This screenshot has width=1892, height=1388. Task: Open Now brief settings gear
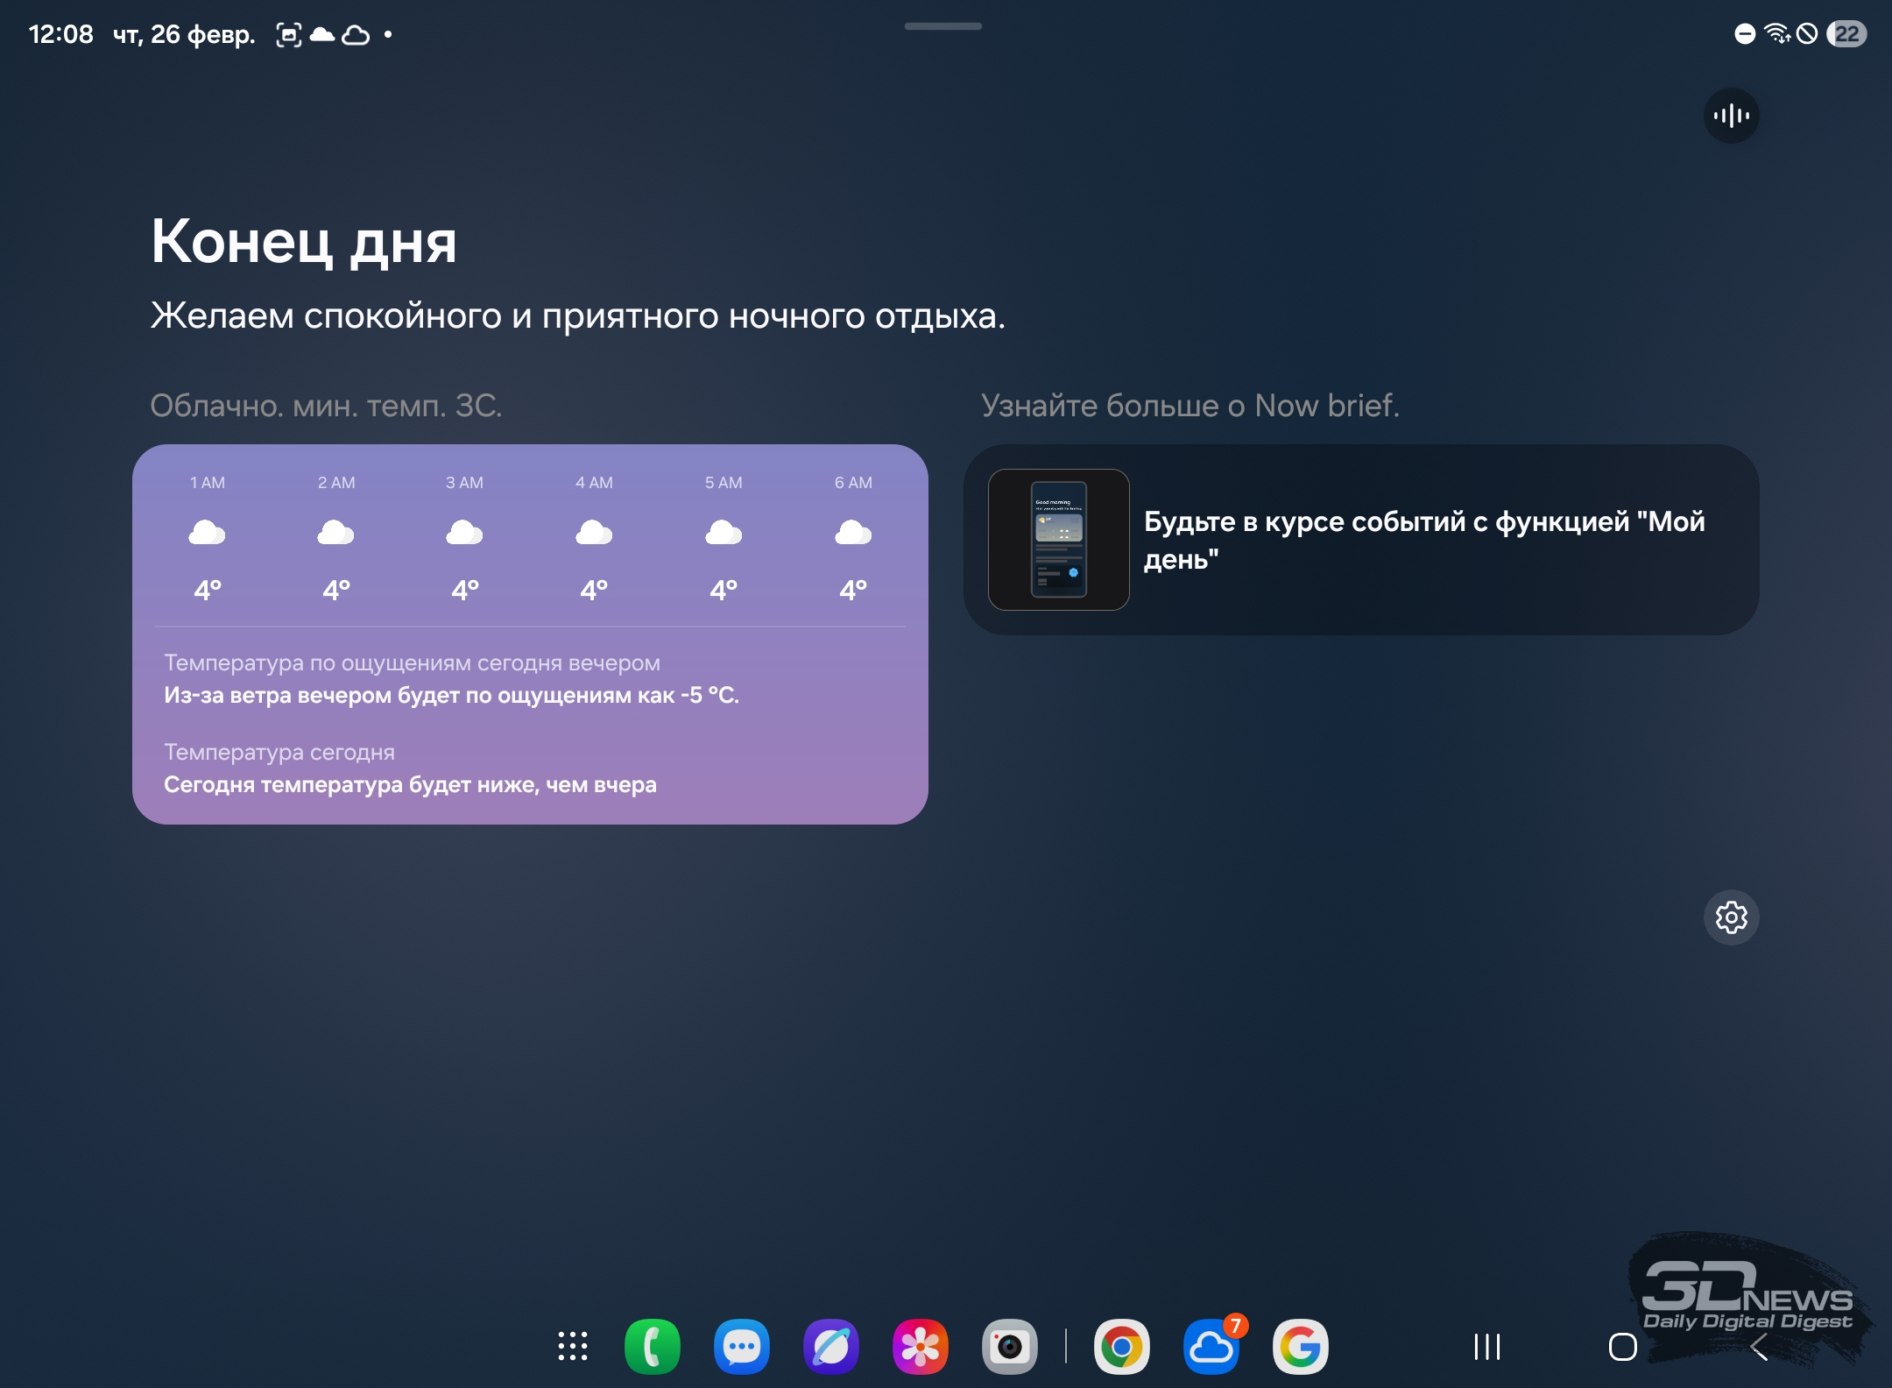1731,917
